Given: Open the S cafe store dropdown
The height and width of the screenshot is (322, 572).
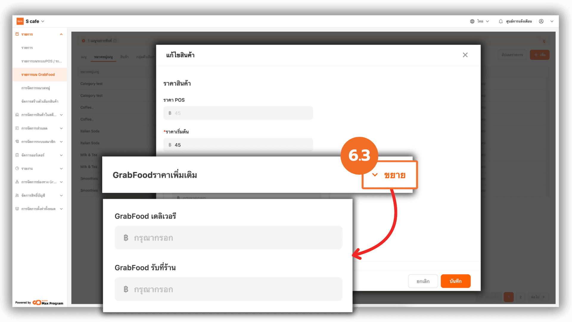Looking at the screenshot, I should click(x=35, y=21).
